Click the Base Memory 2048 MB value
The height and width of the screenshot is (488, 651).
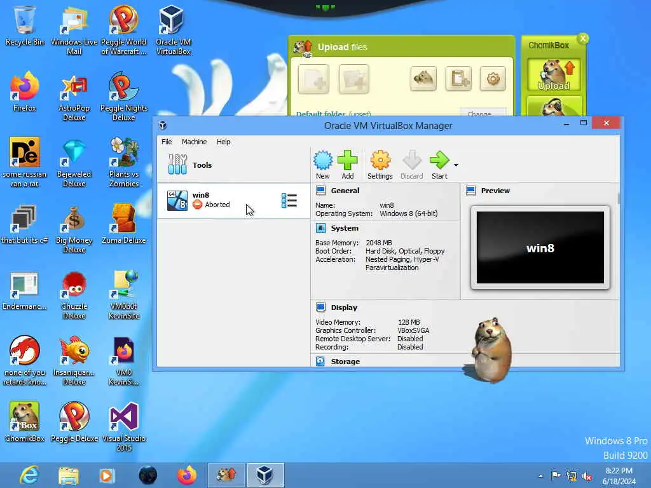(x=379, y=242)
